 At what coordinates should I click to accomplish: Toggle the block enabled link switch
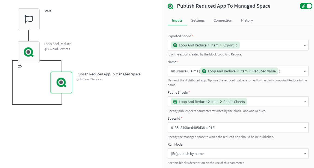point(306,6)
